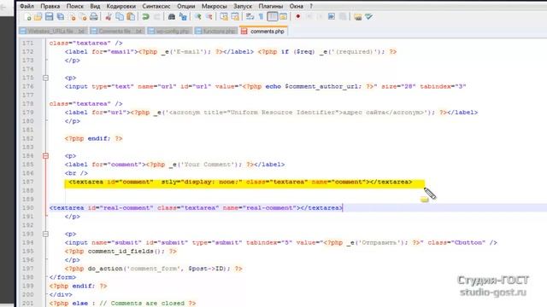Create a new document via toolbar icon

(x=27, y=17)
